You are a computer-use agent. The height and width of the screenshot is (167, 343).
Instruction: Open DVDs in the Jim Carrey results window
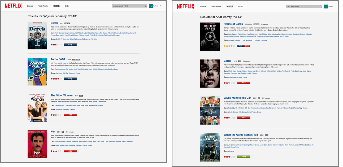click(x=240, y=6)
